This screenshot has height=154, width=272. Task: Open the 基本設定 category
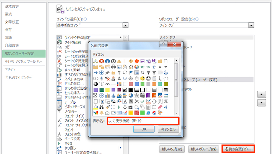(x=12, y=7)
